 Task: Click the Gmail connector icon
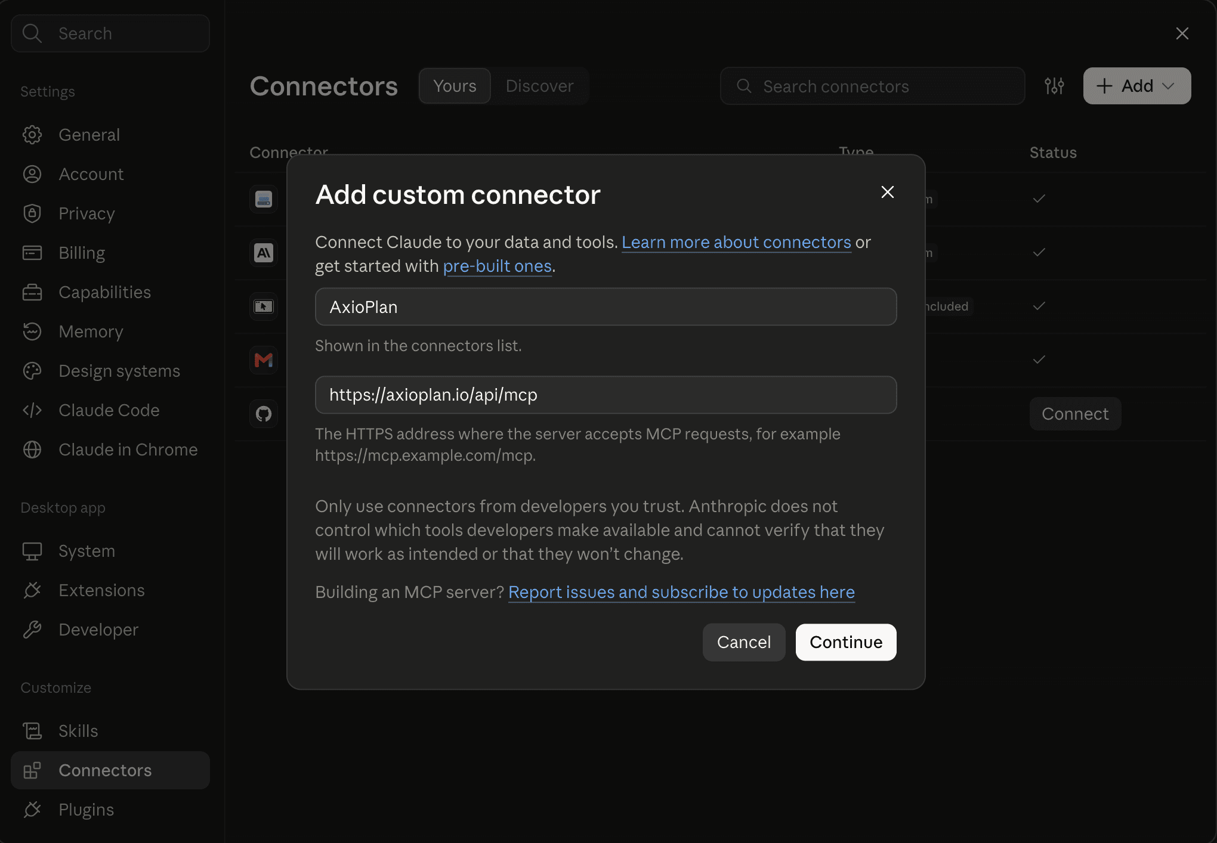[264, 360]
